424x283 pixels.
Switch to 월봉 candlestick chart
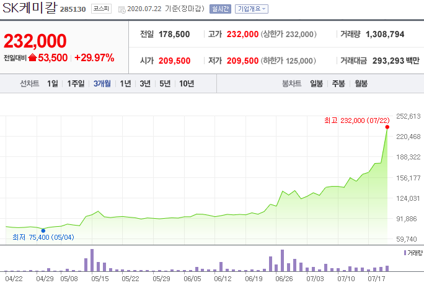(361, 83)
